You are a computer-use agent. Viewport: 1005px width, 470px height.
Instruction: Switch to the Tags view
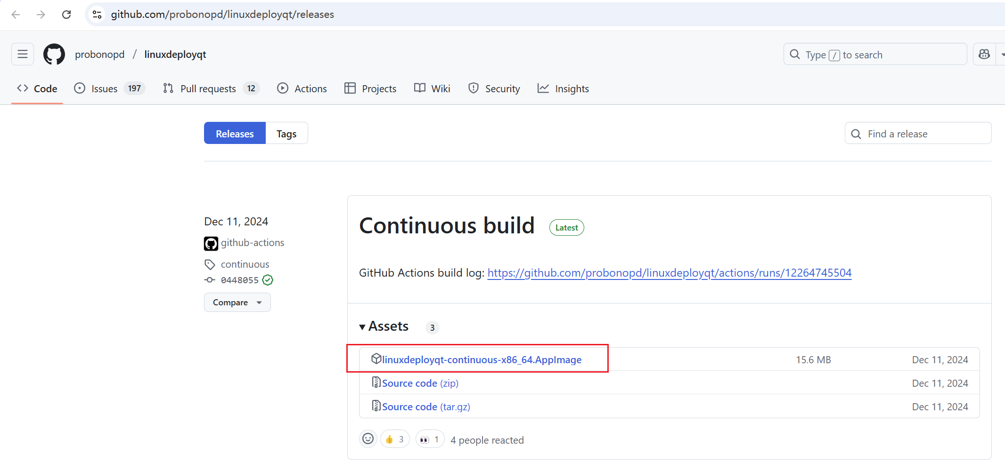pos(286,134)
